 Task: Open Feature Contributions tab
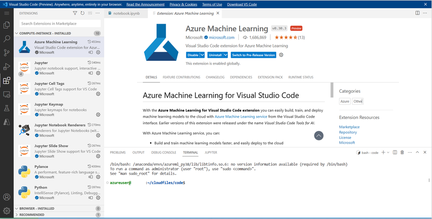click(x=181, y=77)
